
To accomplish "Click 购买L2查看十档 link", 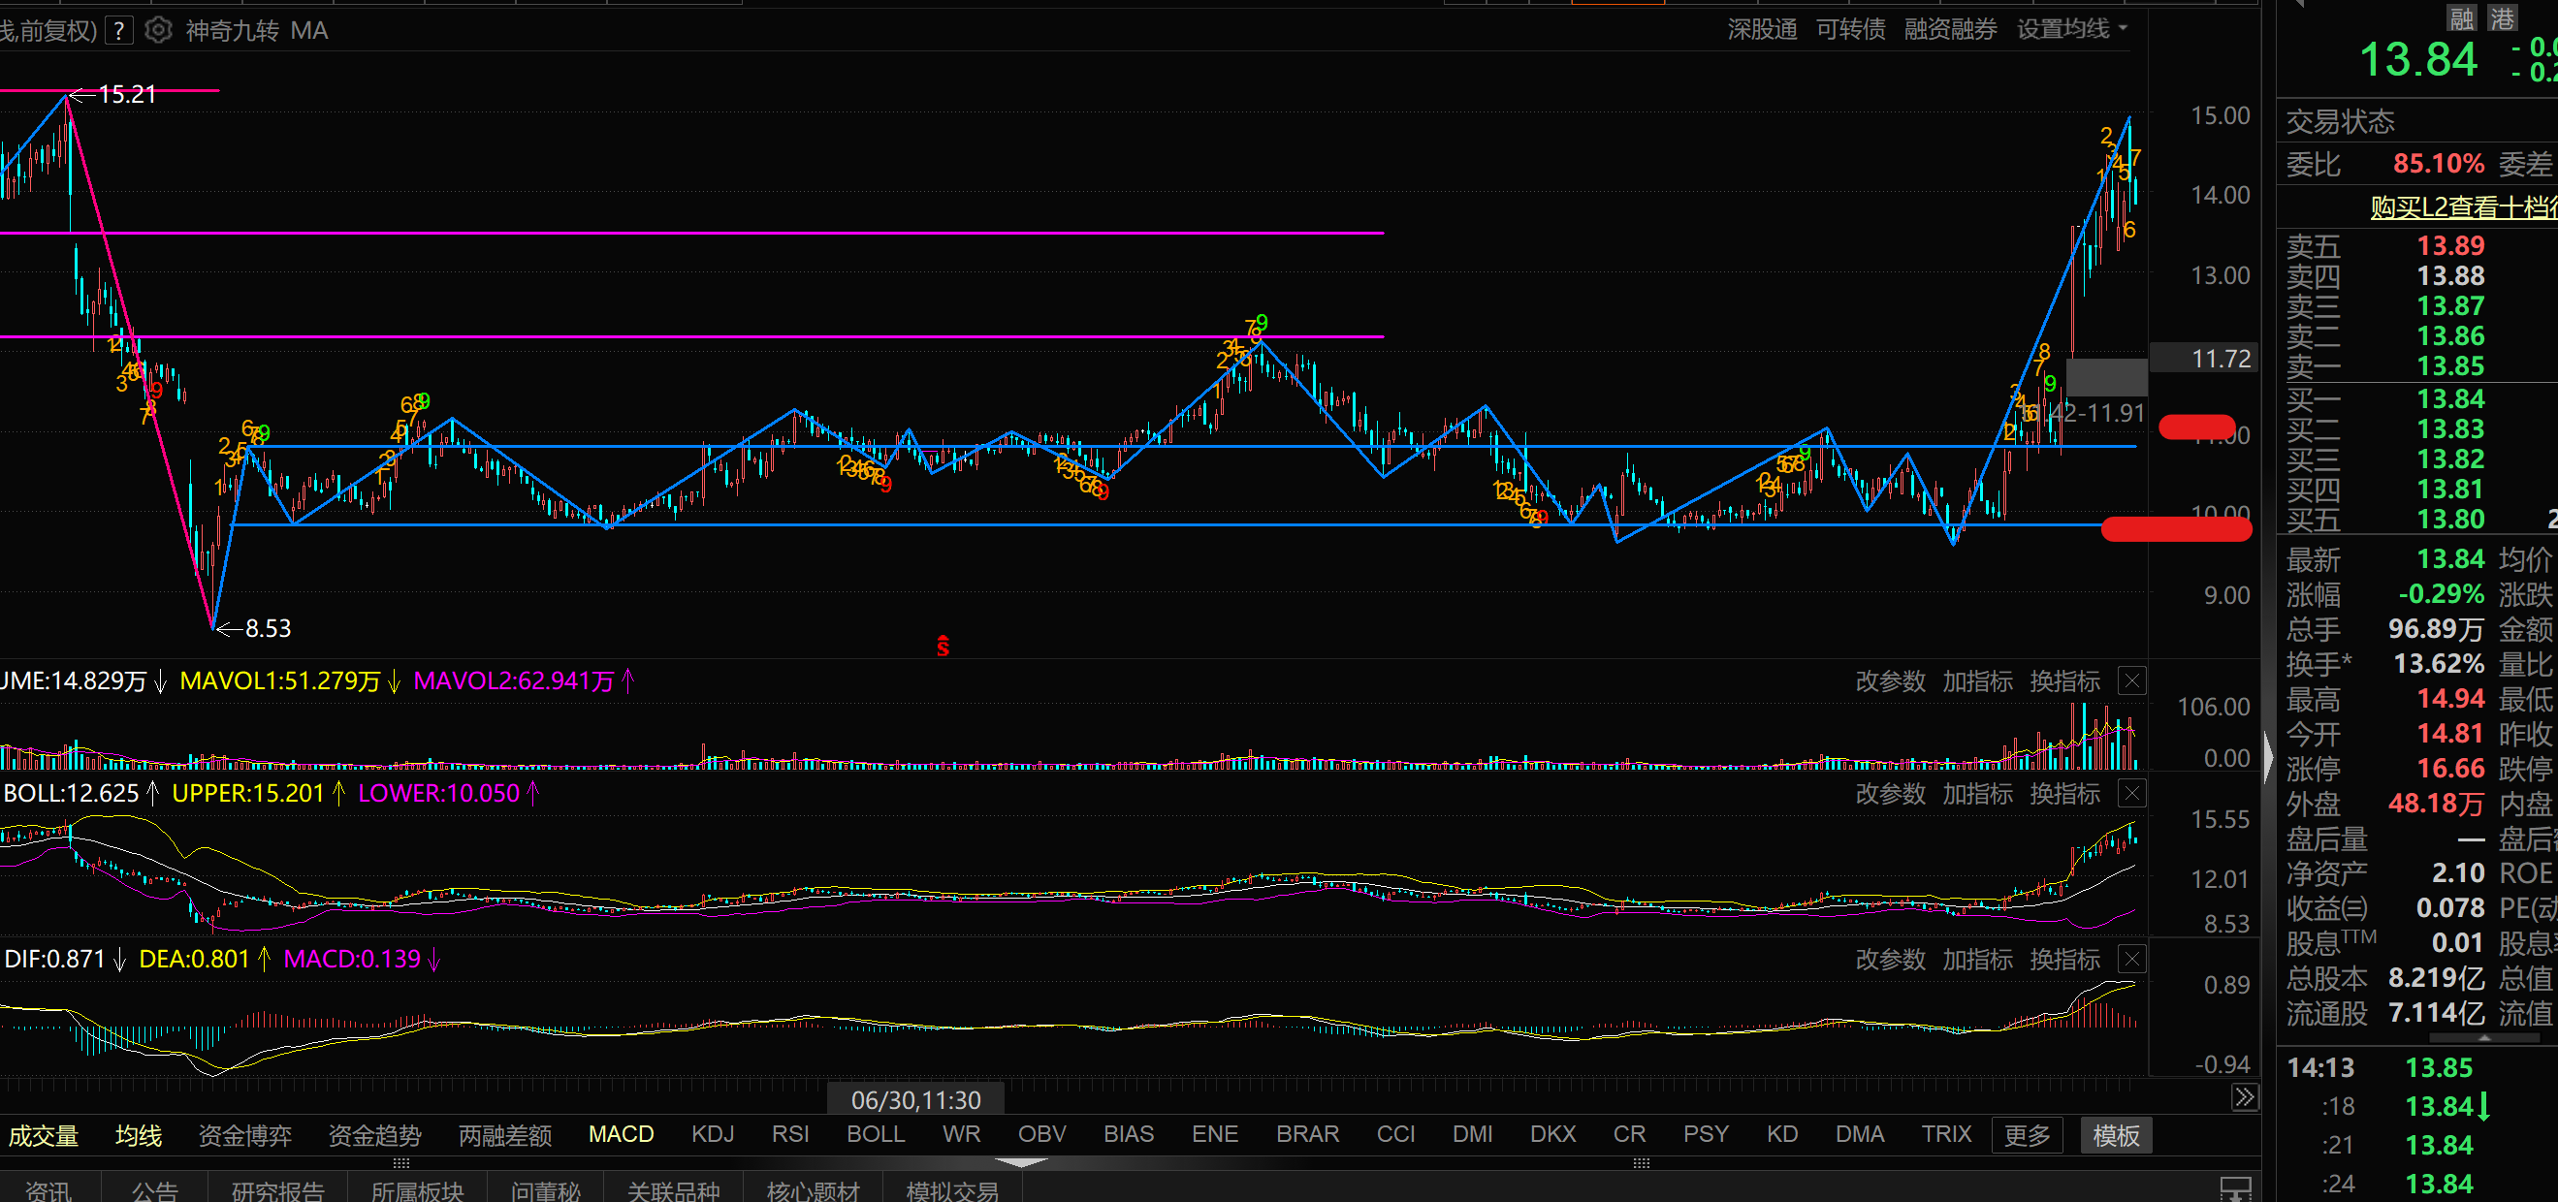I will click(2463, 206).
